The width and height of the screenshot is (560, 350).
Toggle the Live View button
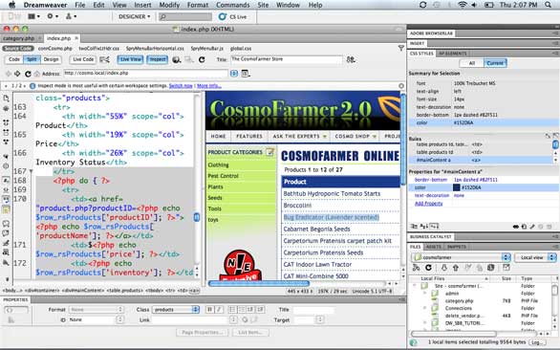pyautogui.click(x=130, y=59)
